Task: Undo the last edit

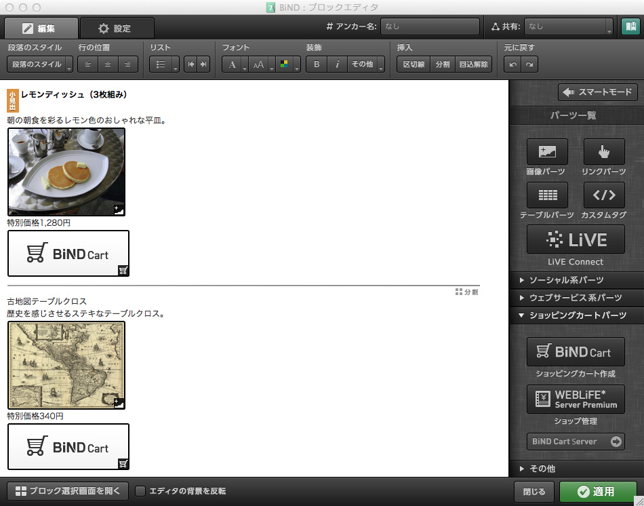Action: [x=512, y=64]
